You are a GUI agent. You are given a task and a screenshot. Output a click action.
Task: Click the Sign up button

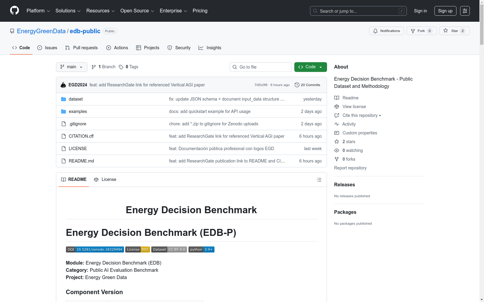[x=445, y=11]
